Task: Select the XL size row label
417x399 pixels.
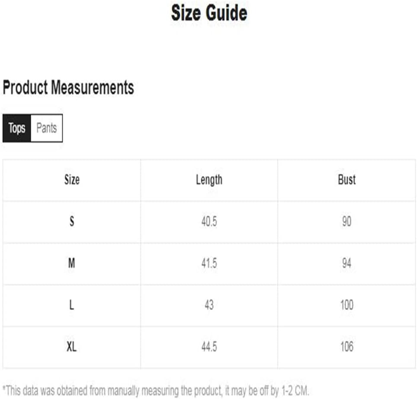Action: 71,346
